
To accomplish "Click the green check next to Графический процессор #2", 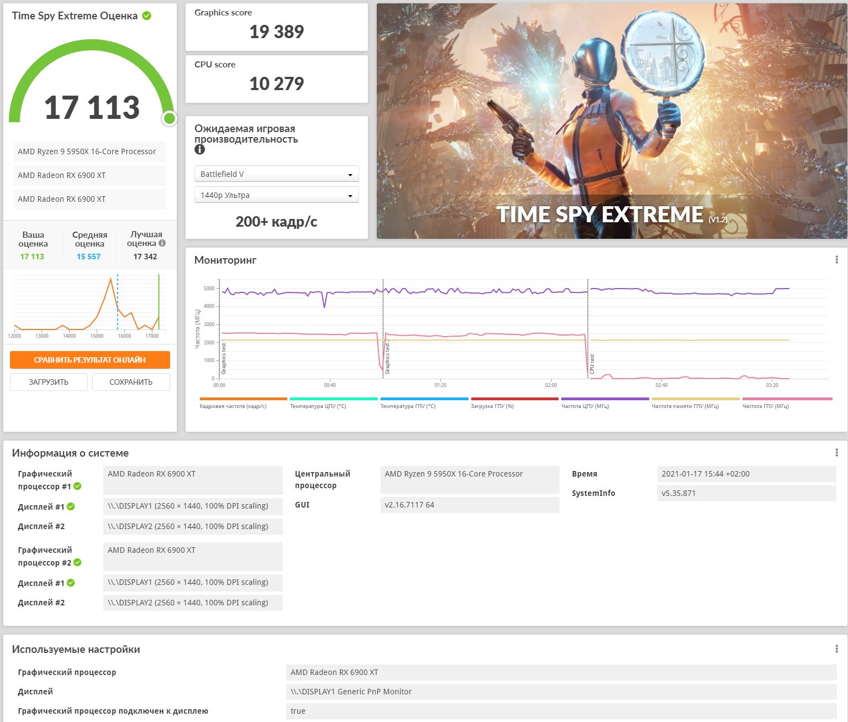I will [77, 563].
